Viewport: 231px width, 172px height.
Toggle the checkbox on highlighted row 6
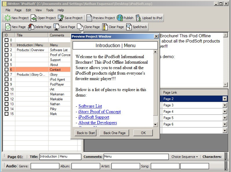[6, 69]
